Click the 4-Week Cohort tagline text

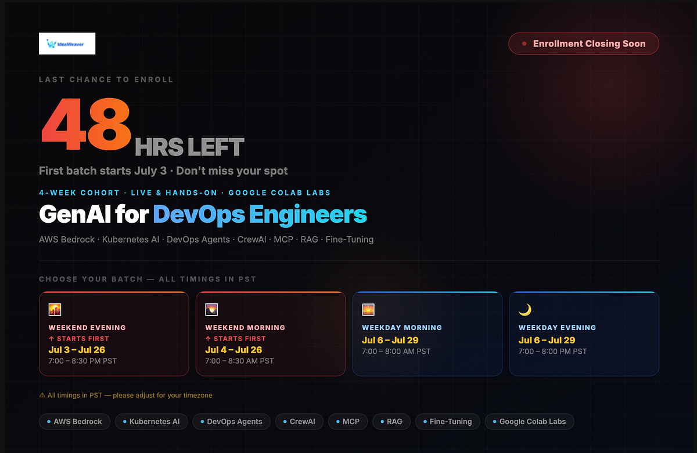pyautogui.click(x=185, y=193)
